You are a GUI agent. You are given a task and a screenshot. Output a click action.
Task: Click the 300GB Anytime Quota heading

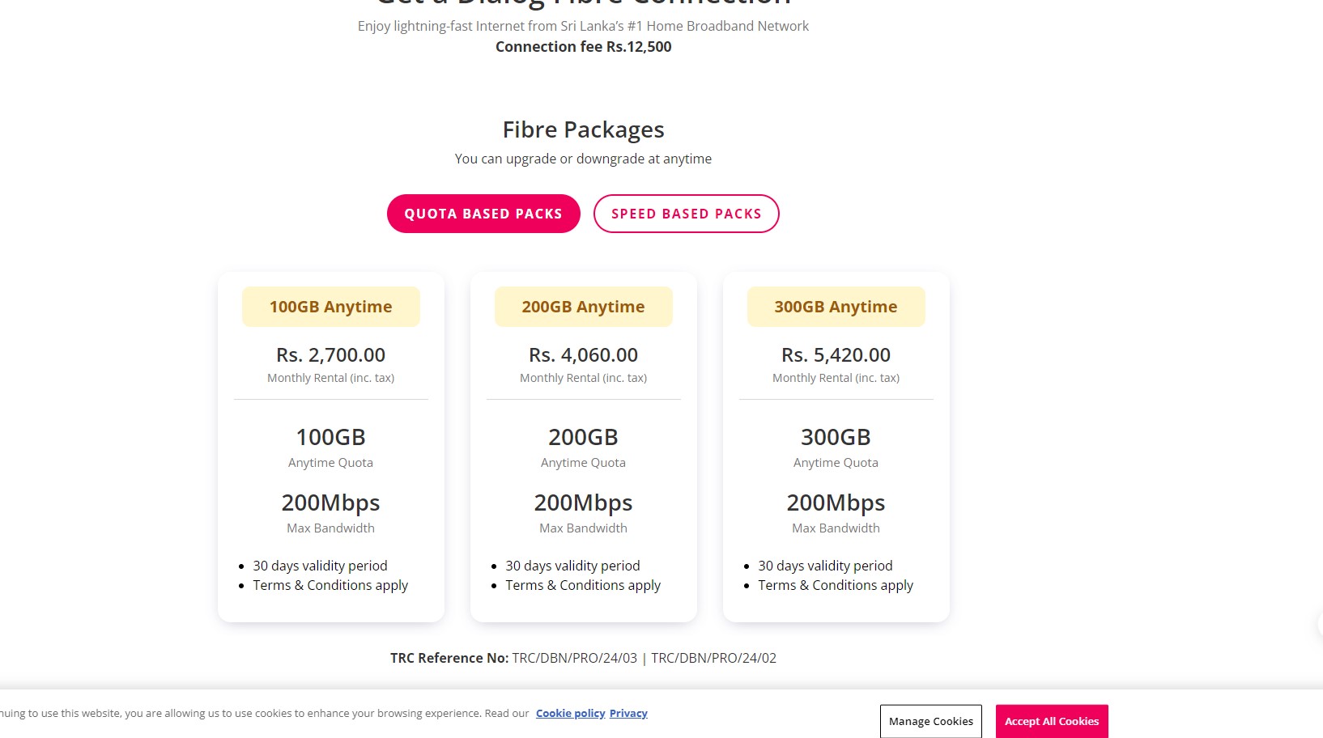coord(836,437)
